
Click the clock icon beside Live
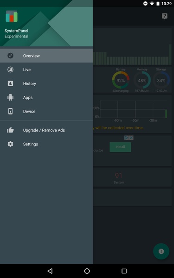(x=10, y=69)
